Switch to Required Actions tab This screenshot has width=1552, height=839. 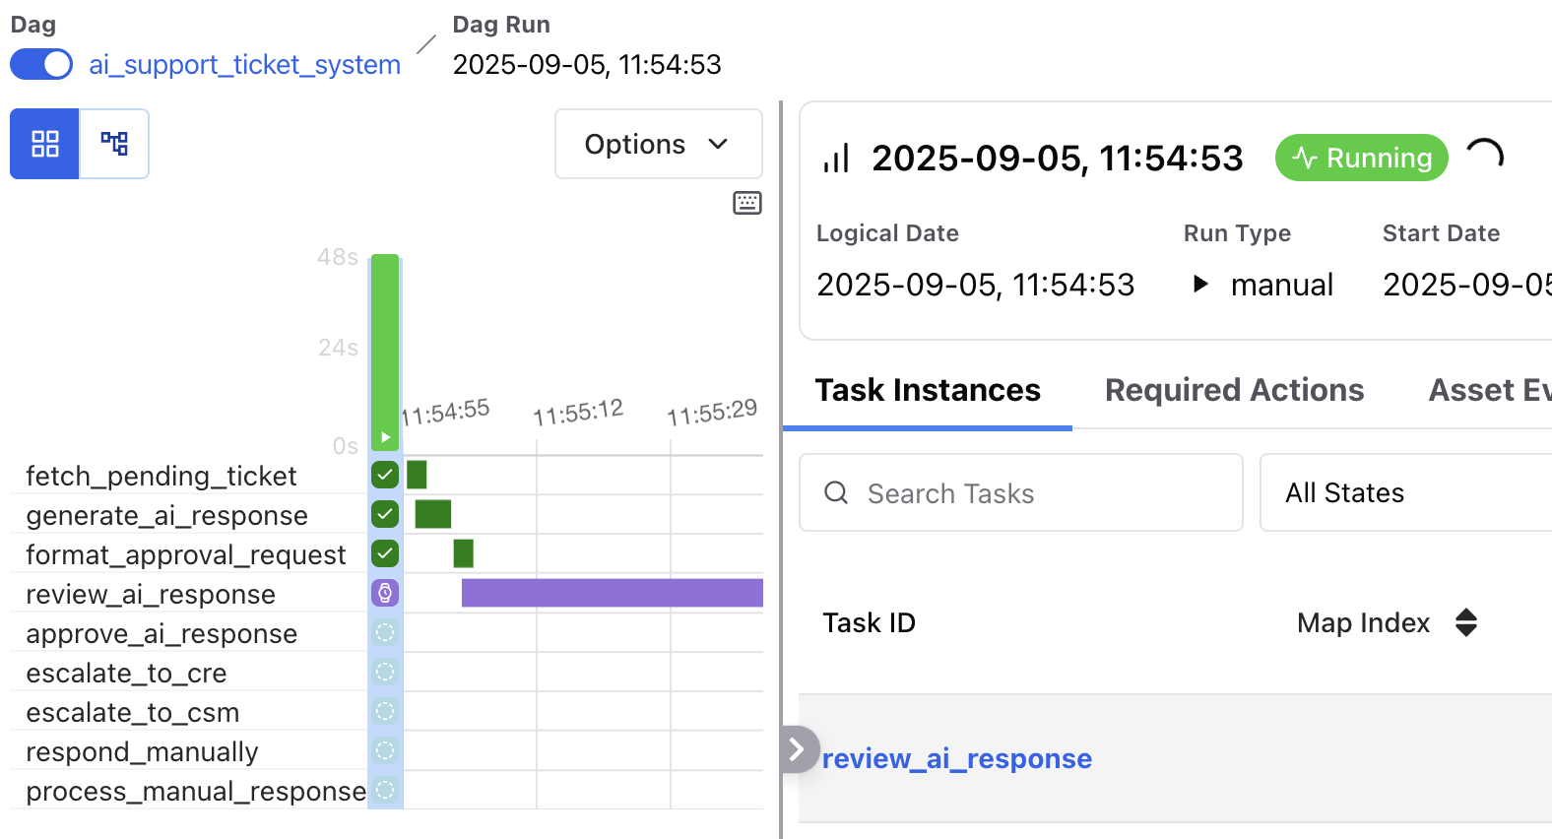click(1234, 390)
